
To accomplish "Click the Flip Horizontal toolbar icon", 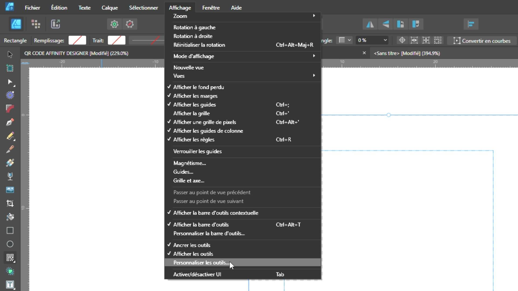I will click(x=370, y=24).
